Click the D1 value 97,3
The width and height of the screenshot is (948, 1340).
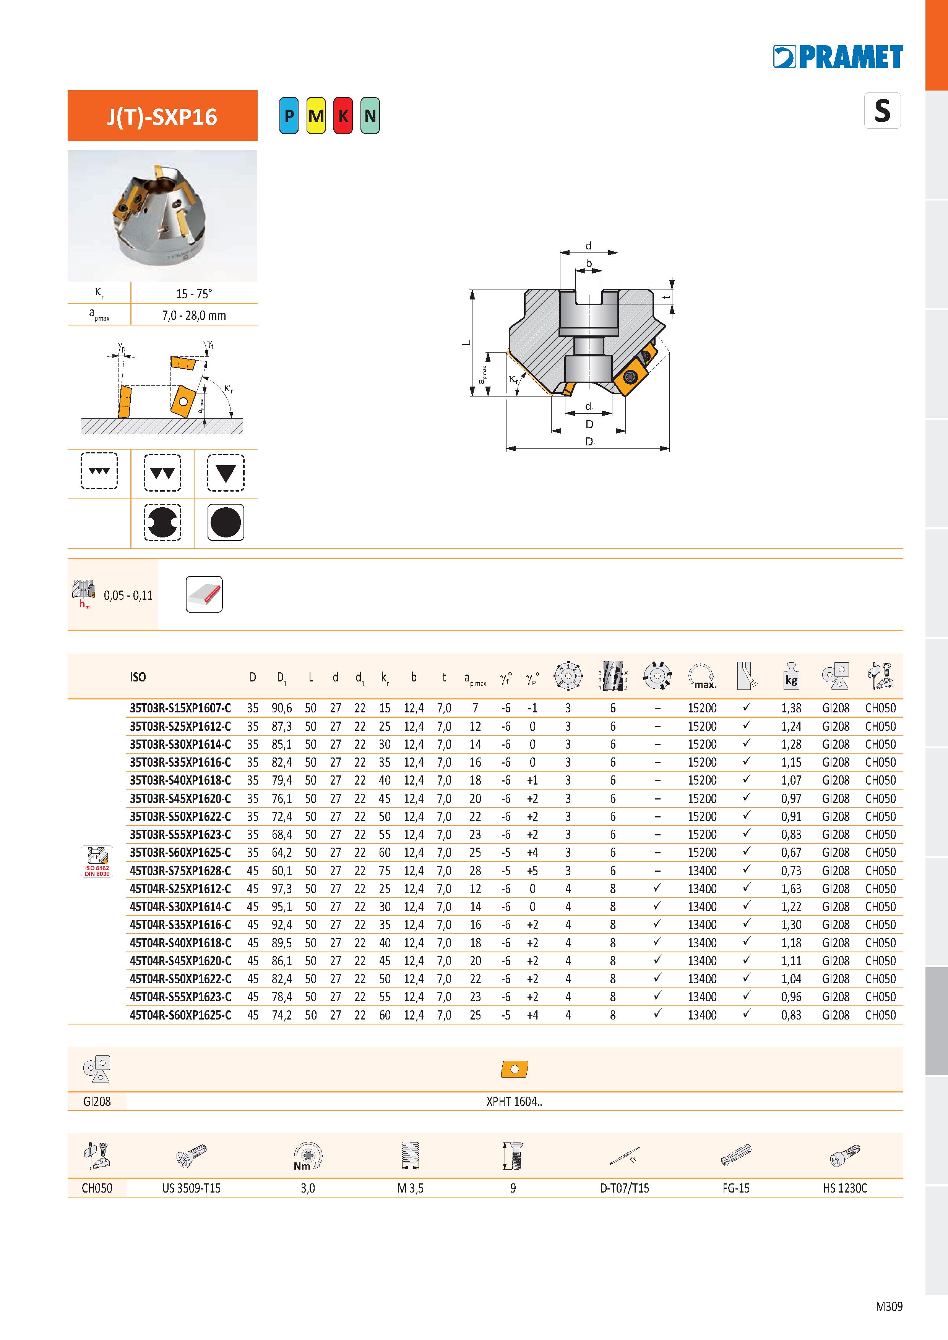(282, 889)
